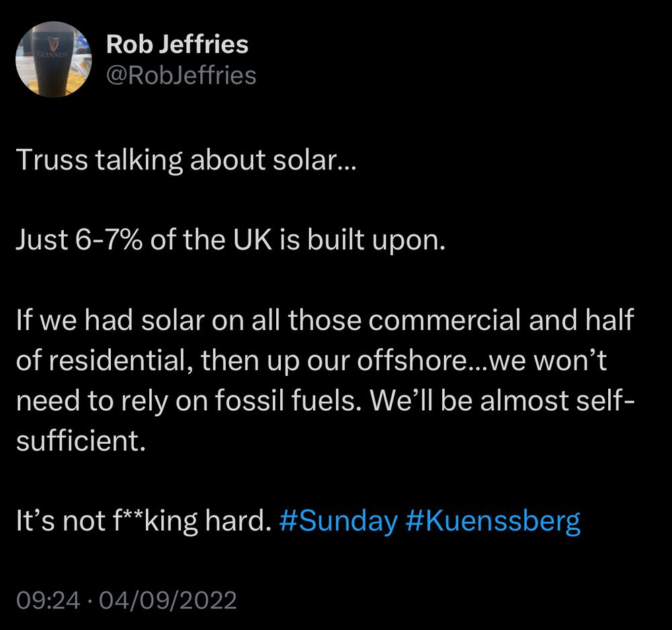Image resolution: width=672 pixels, height=630 pixels.
Task: Click the line "Truss talking about solar..."
Action: point(186,160)
